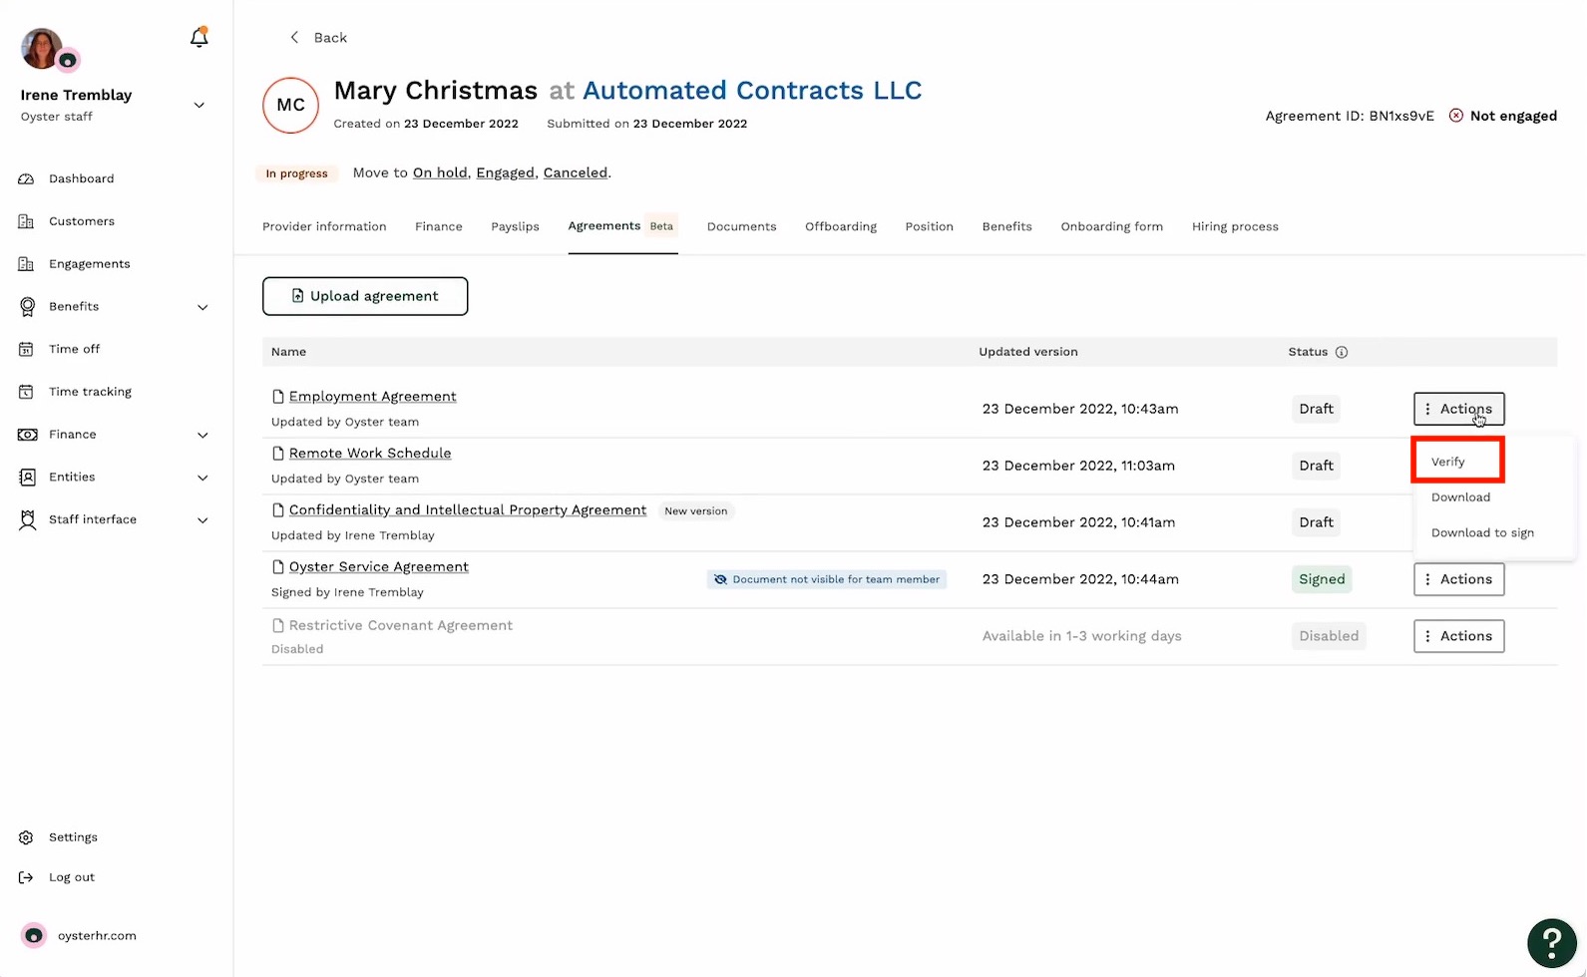Switch to the Provider information tab
1587x977 pixels.
pyautogui.click(x=324, y=226)
